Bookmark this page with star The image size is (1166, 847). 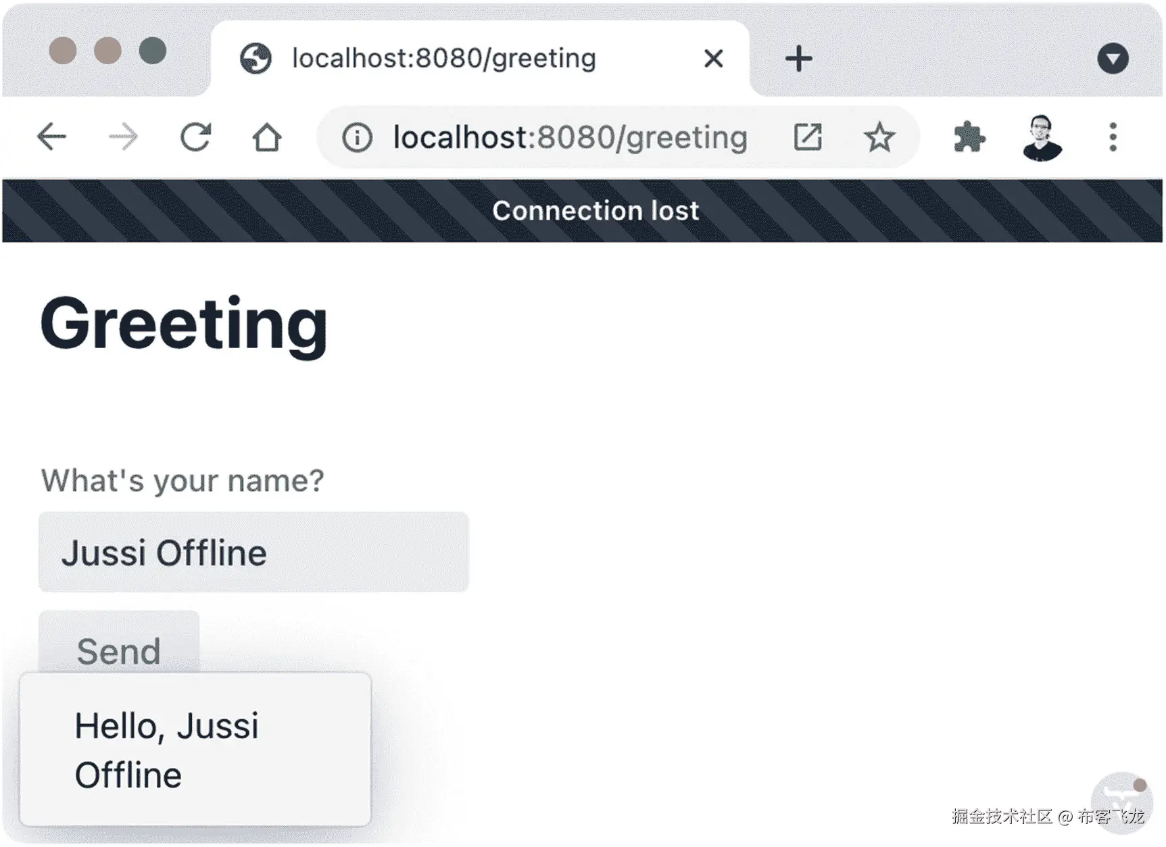point(879,137)
